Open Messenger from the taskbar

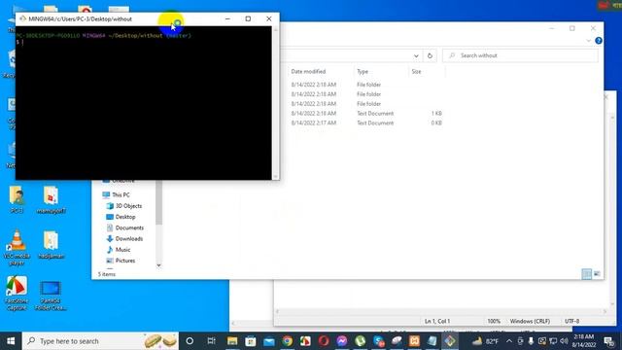(342, 341)
